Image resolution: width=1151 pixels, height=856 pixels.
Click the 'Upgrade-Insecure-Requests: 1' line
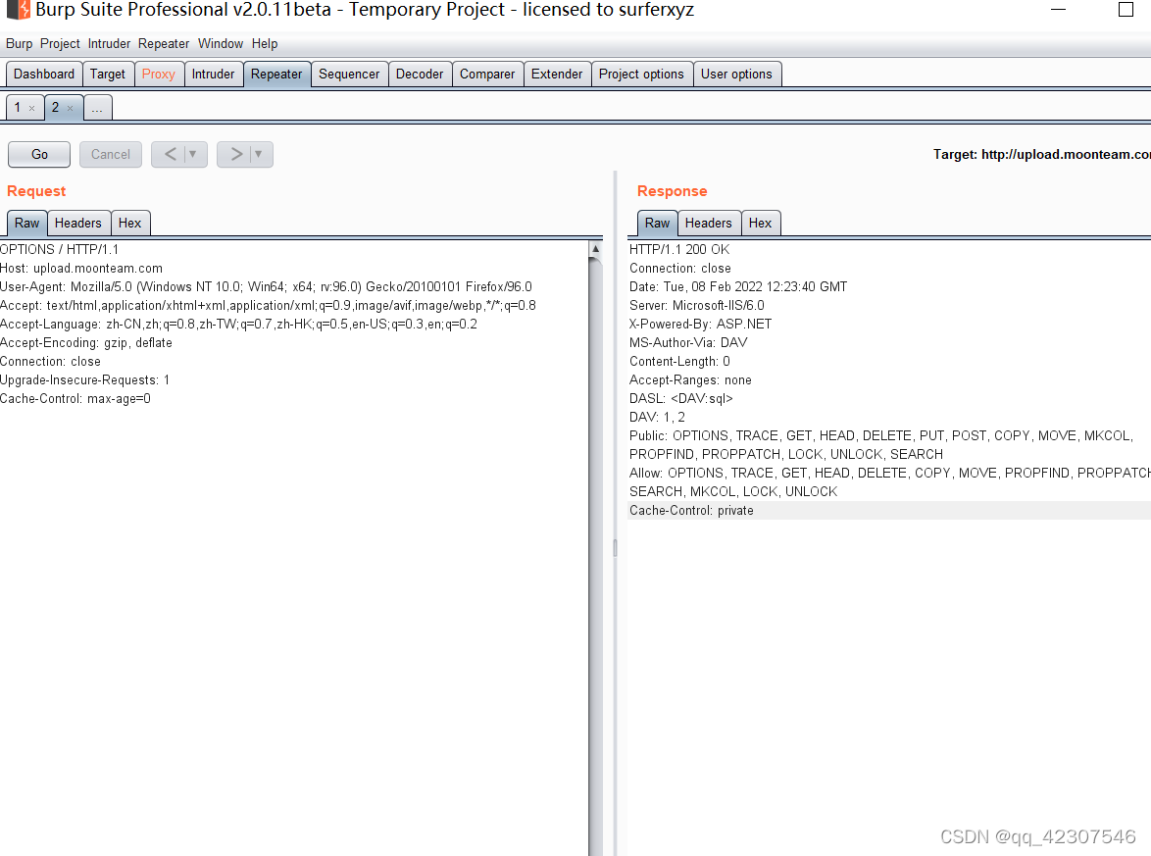pyautogui.click(x=85, y=380)
